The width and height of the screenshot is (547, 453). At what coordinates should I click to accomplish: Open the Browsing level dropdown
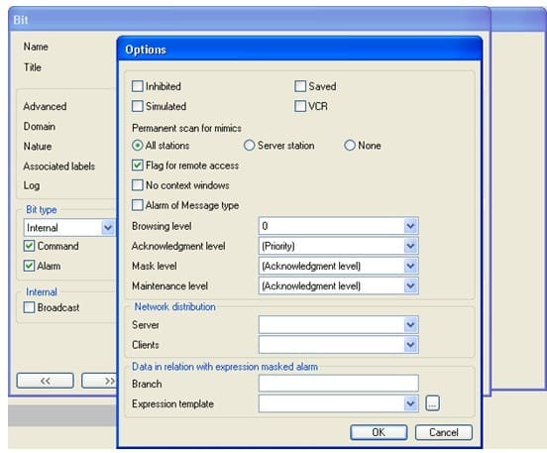338,226
